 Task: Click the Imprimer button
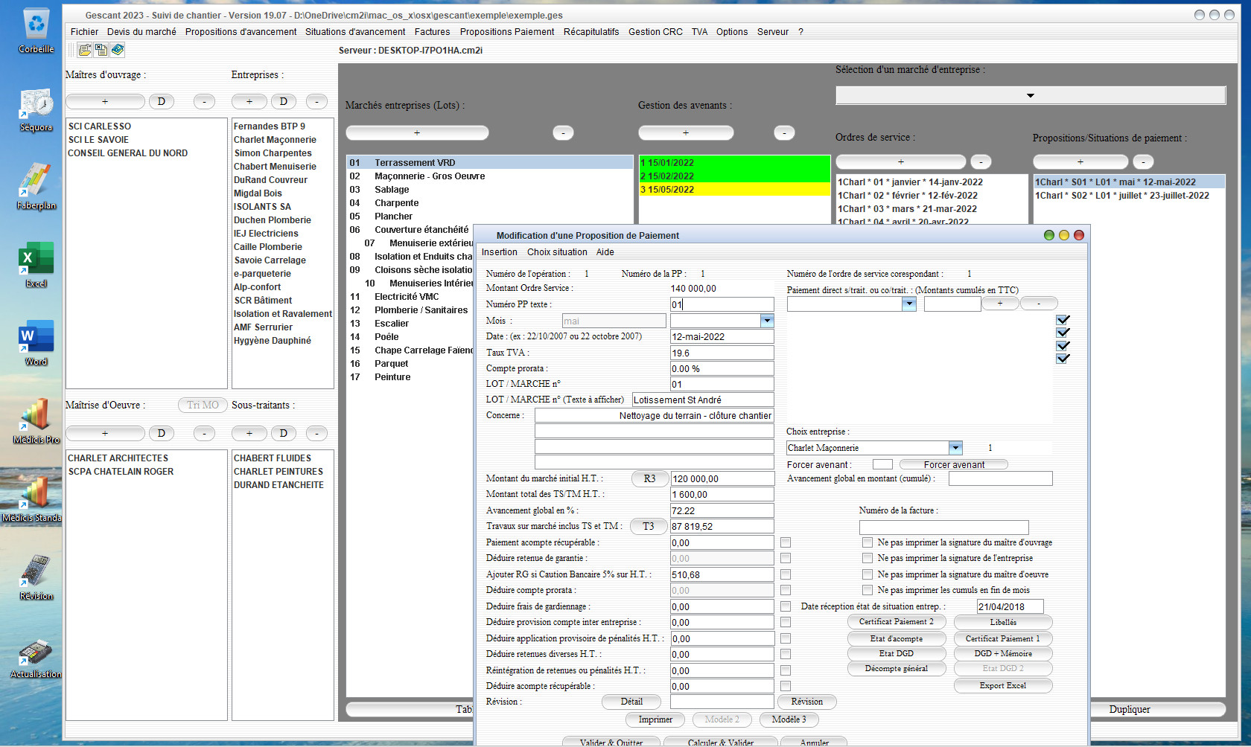[x=655, y=719]
